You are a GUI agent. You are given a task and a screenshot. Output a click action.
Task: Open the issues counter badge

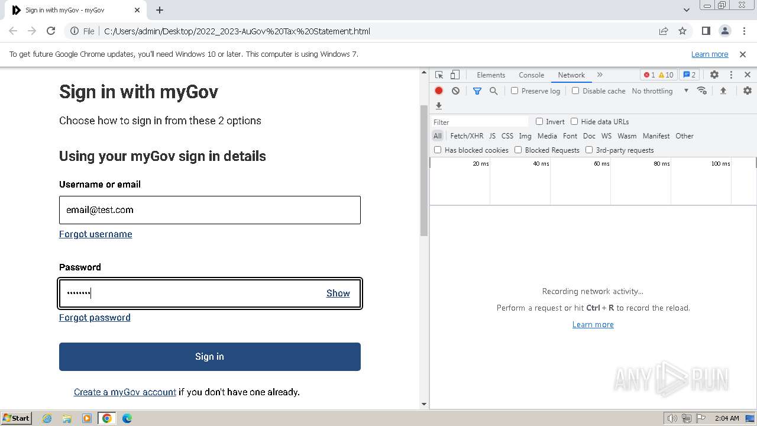(689, 75)
